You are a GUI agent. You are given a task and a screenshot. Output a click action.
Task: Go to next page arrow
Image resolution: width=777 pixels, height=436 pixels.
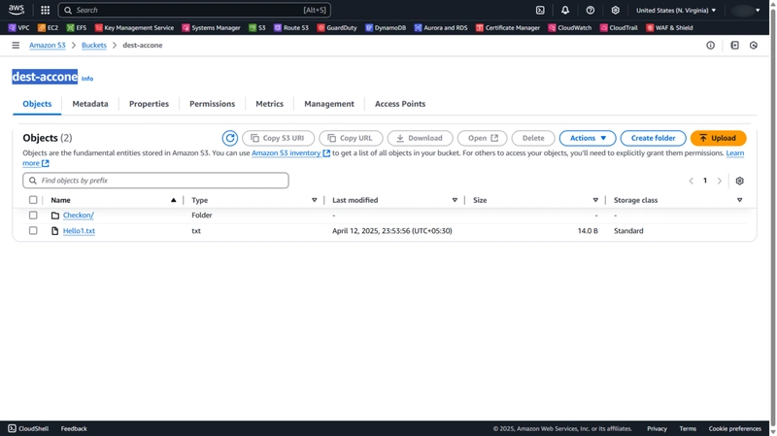[720, 181]
